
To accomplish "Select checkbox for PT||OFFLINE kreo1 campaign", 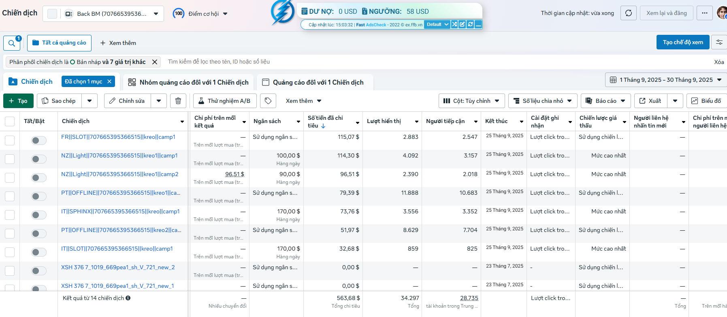I will (x=10, y=196).
